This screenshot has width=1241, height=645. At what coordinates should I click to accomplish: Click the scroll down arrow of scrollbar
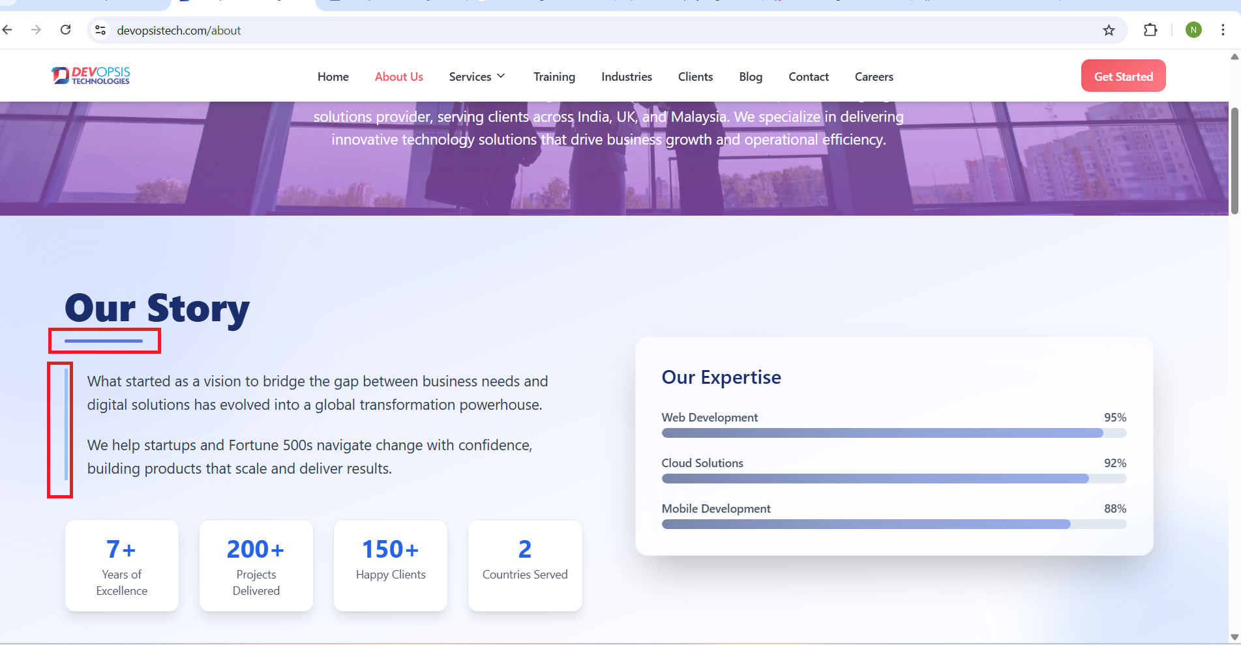click(1234, 637)
